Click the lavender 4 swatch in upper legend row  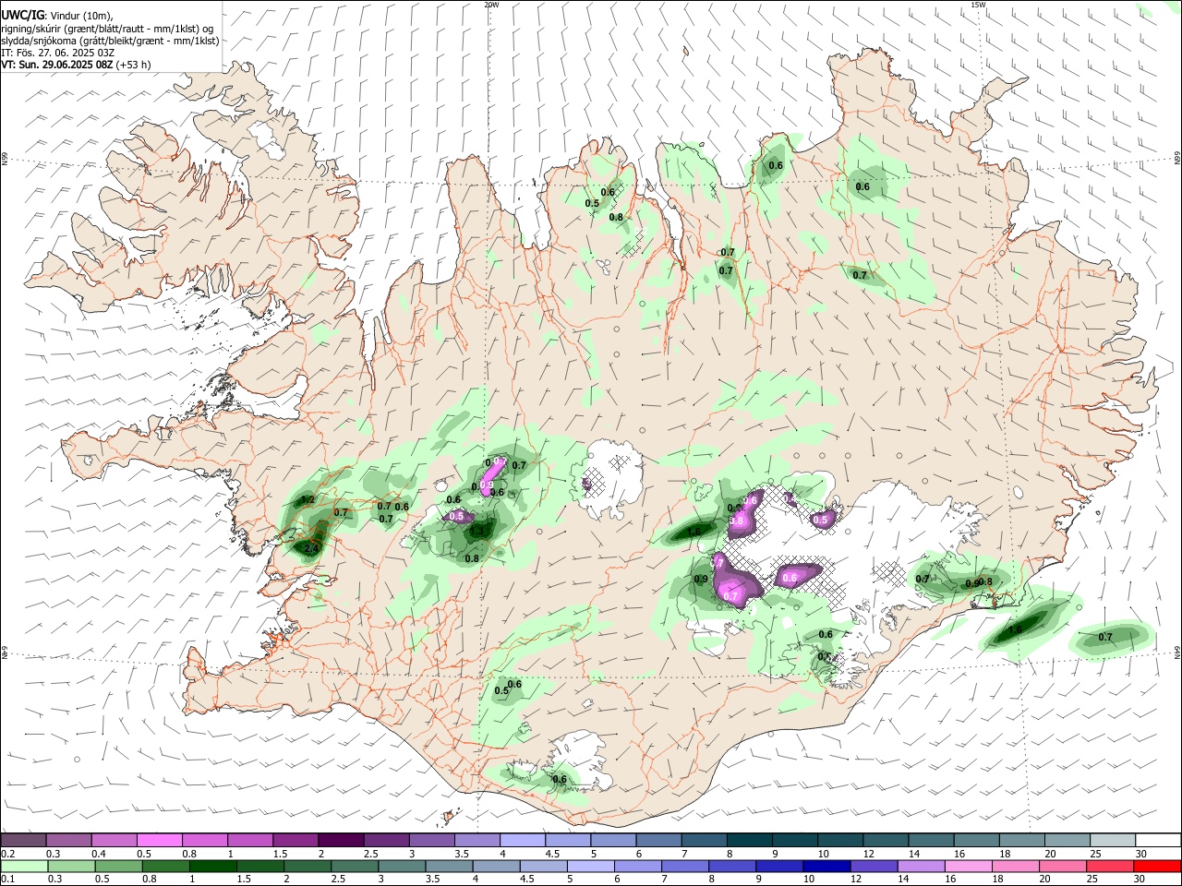[x=523, y=840]
